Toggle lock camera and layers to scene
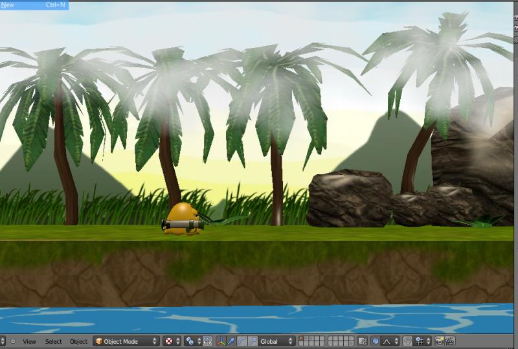 [x=363, y=341]
